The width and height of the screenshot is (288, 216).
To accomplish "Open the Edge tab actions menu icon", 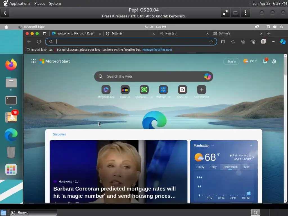I will tap(44, 33).
